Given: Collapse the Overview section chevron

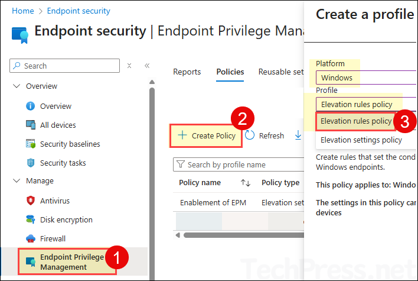Looking at the screenshot, I should tap(17, 86).
